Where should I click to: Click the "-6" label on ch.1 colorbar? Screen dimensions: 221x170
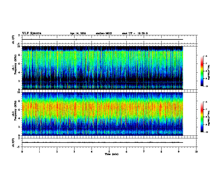click(x=206, y=56)
